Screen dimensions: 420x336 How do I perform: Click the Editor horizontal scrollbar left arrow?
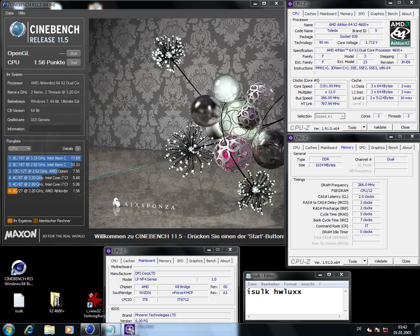pos(248,317)
